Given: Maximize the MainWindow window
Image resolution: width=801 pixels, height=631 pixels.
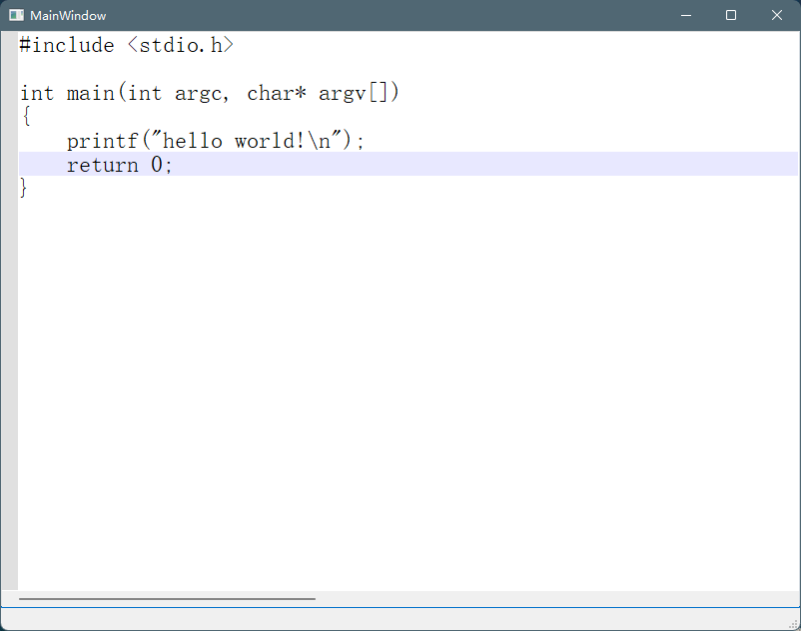Looking at the screenshot, I should (x=731, y=15).
